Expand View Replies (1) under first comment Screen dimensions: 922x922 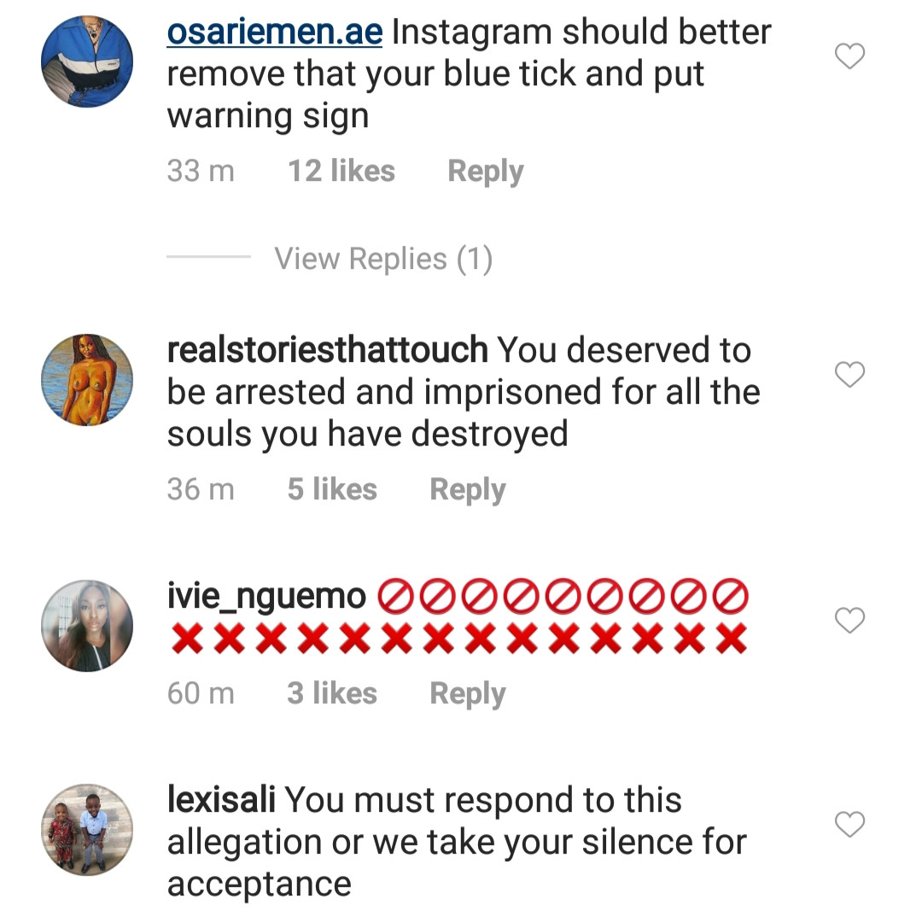coord(383,259)
